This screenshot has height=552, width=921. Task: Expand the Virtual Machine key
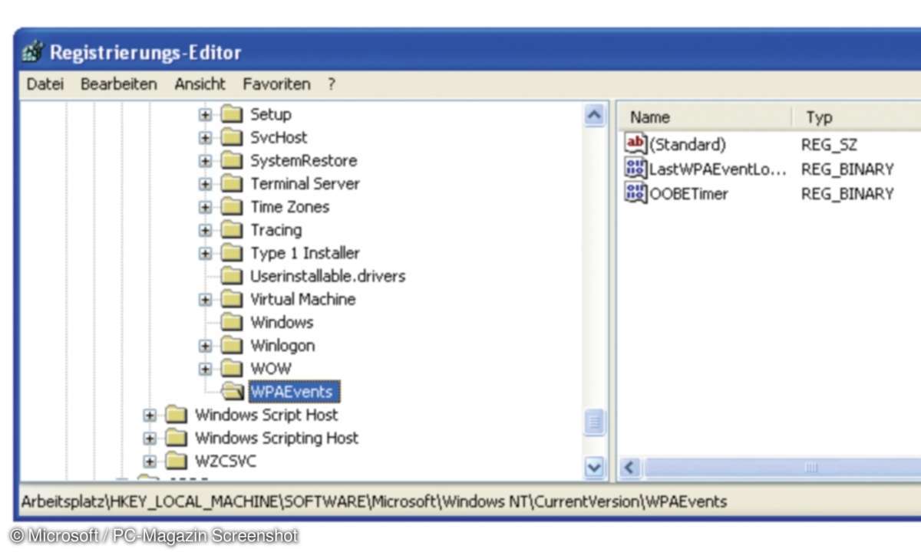point(205,299)
